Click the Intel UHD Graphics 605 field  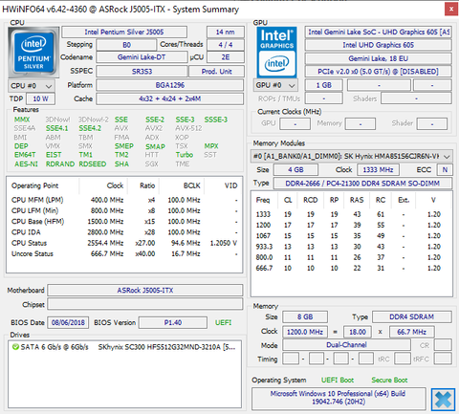[x=379, y=45]
